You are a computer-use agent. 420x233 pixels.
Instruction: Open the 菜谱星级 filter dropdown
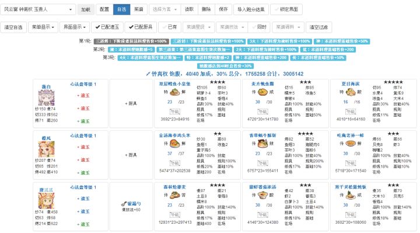[198, 27]
